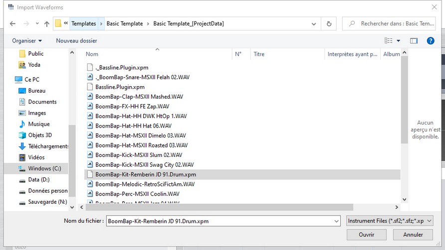Click the file list vertical scrollbar

point(405,100)
